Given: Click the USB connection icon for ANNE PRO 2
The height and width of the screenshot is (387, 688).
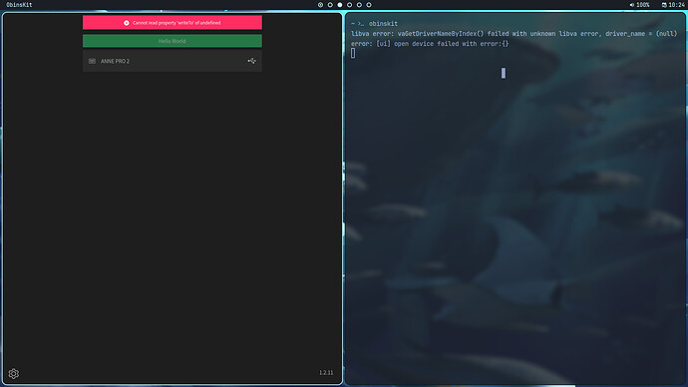Looking at the screenshot, I should coord(252,61).
